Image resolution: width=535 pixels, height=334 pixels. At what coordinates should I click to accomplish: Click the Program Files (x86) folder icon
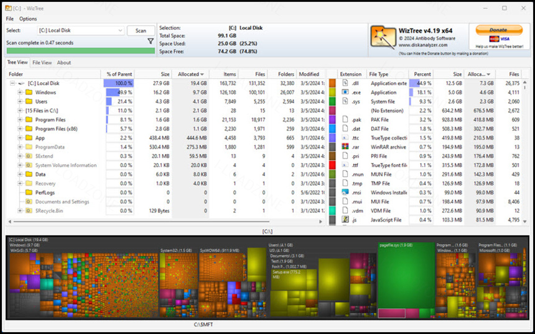pos(29,129)
